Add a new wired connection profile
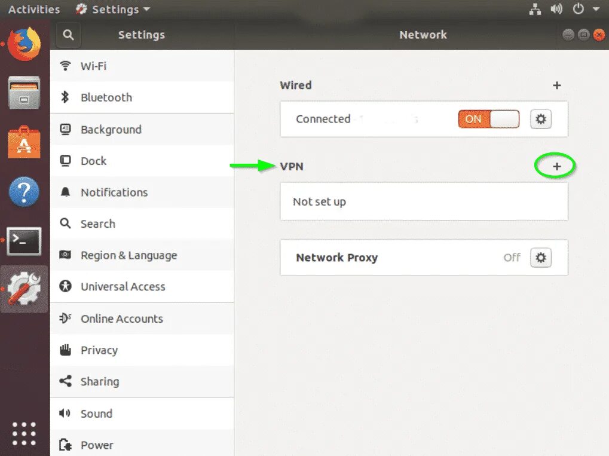The image size is (609, 456). click(x=556, y=85)
